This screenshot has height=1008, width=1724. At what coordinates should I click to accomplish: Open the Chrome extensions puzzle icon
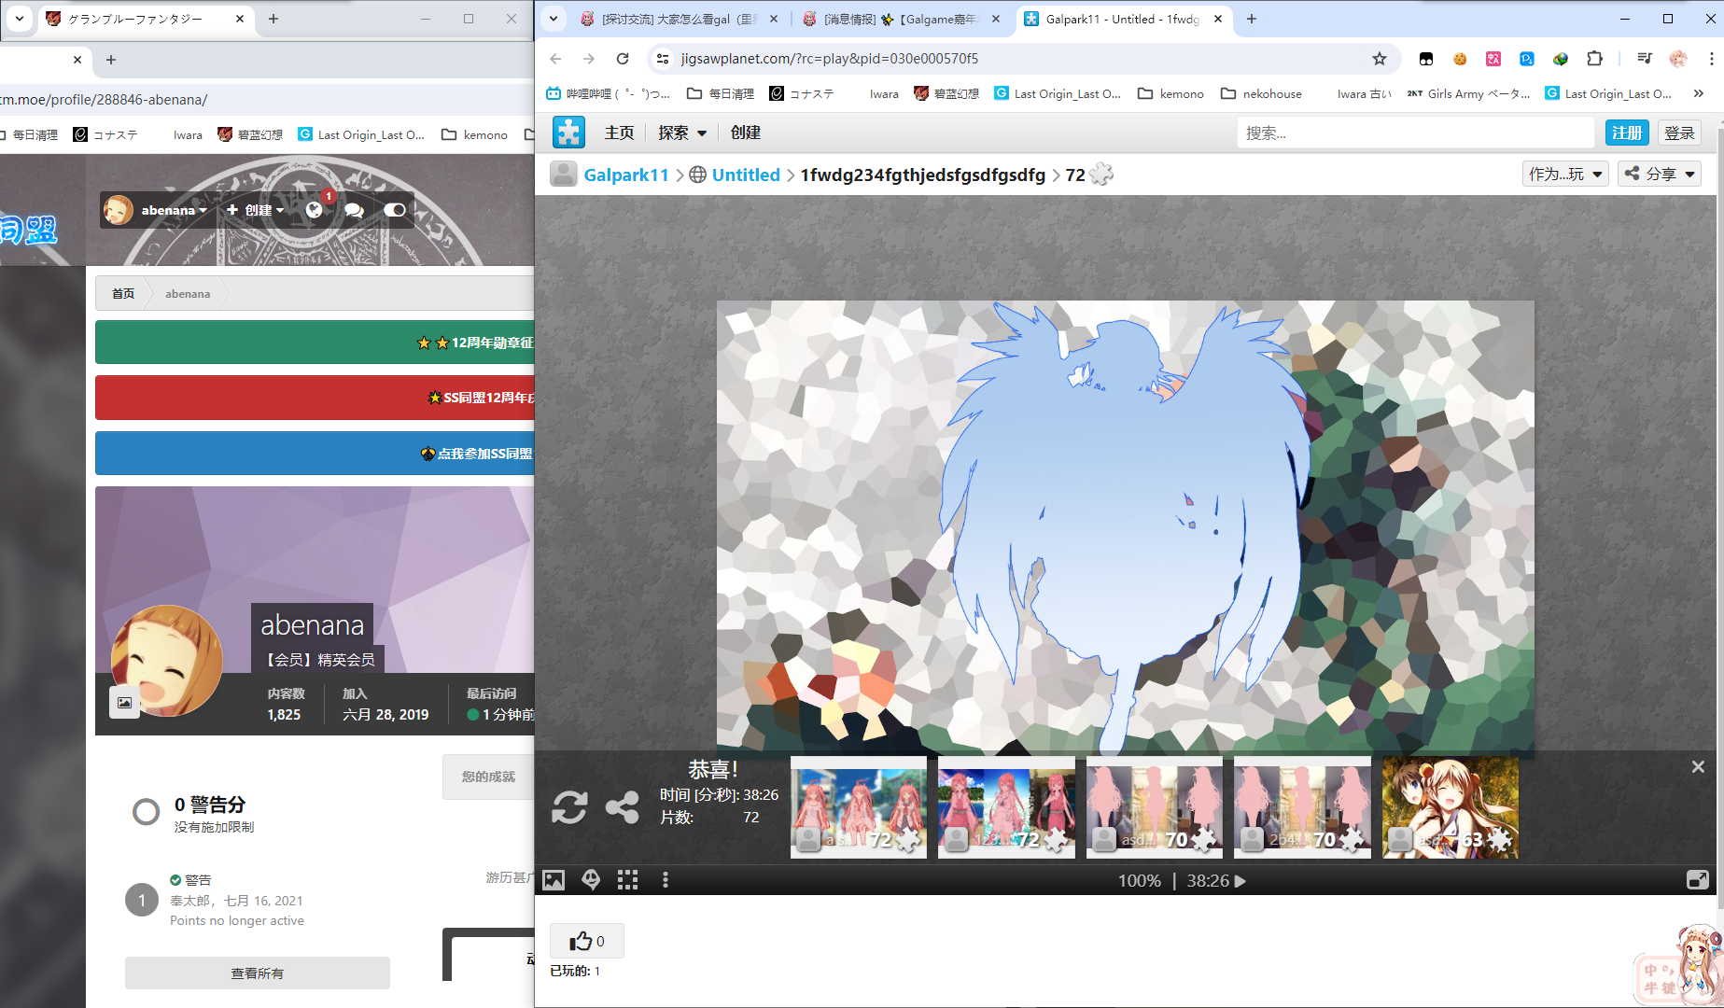coord(1594,59)
